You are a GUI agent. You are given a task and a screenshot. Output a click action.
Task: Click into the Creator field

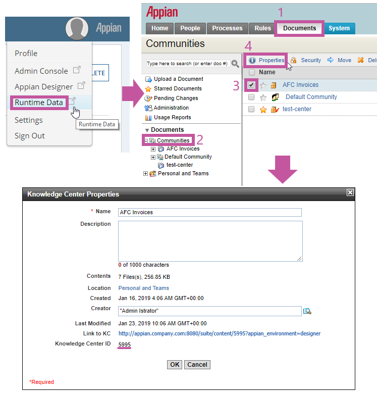[210, 311]
